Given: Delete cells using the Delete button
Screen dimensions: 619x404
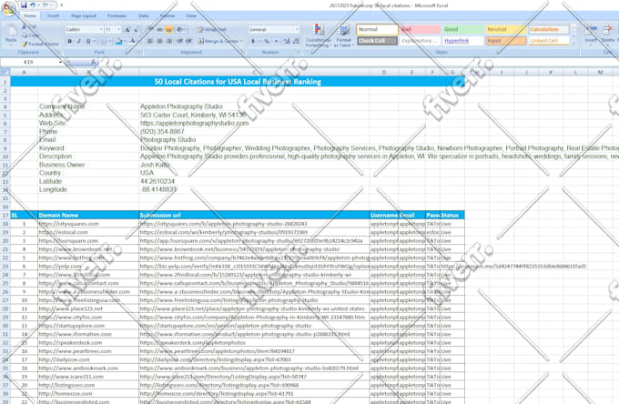Looking at the screenshot, I should (x=607, y=34).
